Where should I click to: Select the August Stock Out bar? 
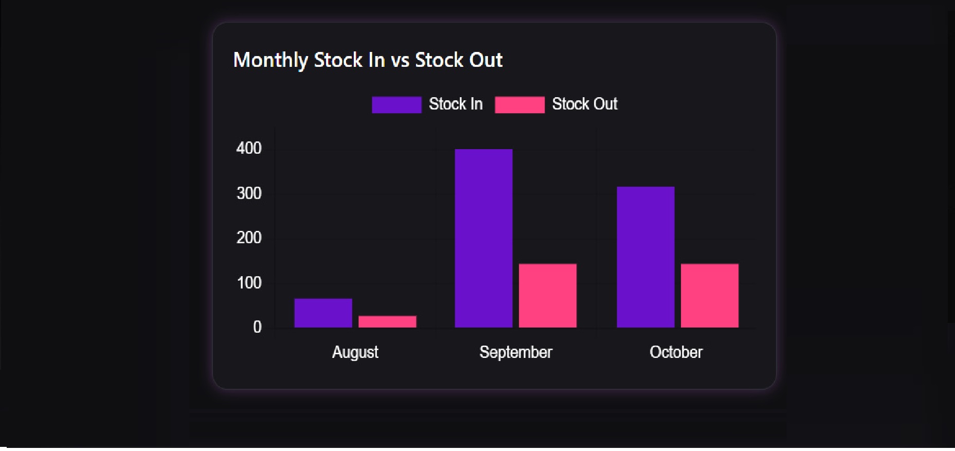point(387,321)
